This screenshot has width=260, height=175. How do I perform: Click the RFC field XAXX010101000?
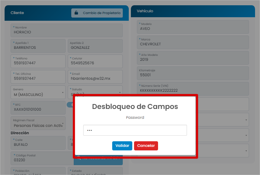click(x=38, y=108)
